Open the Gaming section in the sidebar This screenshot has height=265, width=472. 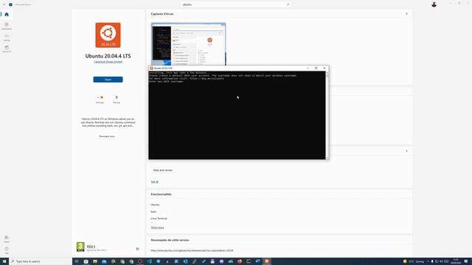pyautogui.click(x=7, y=38)
